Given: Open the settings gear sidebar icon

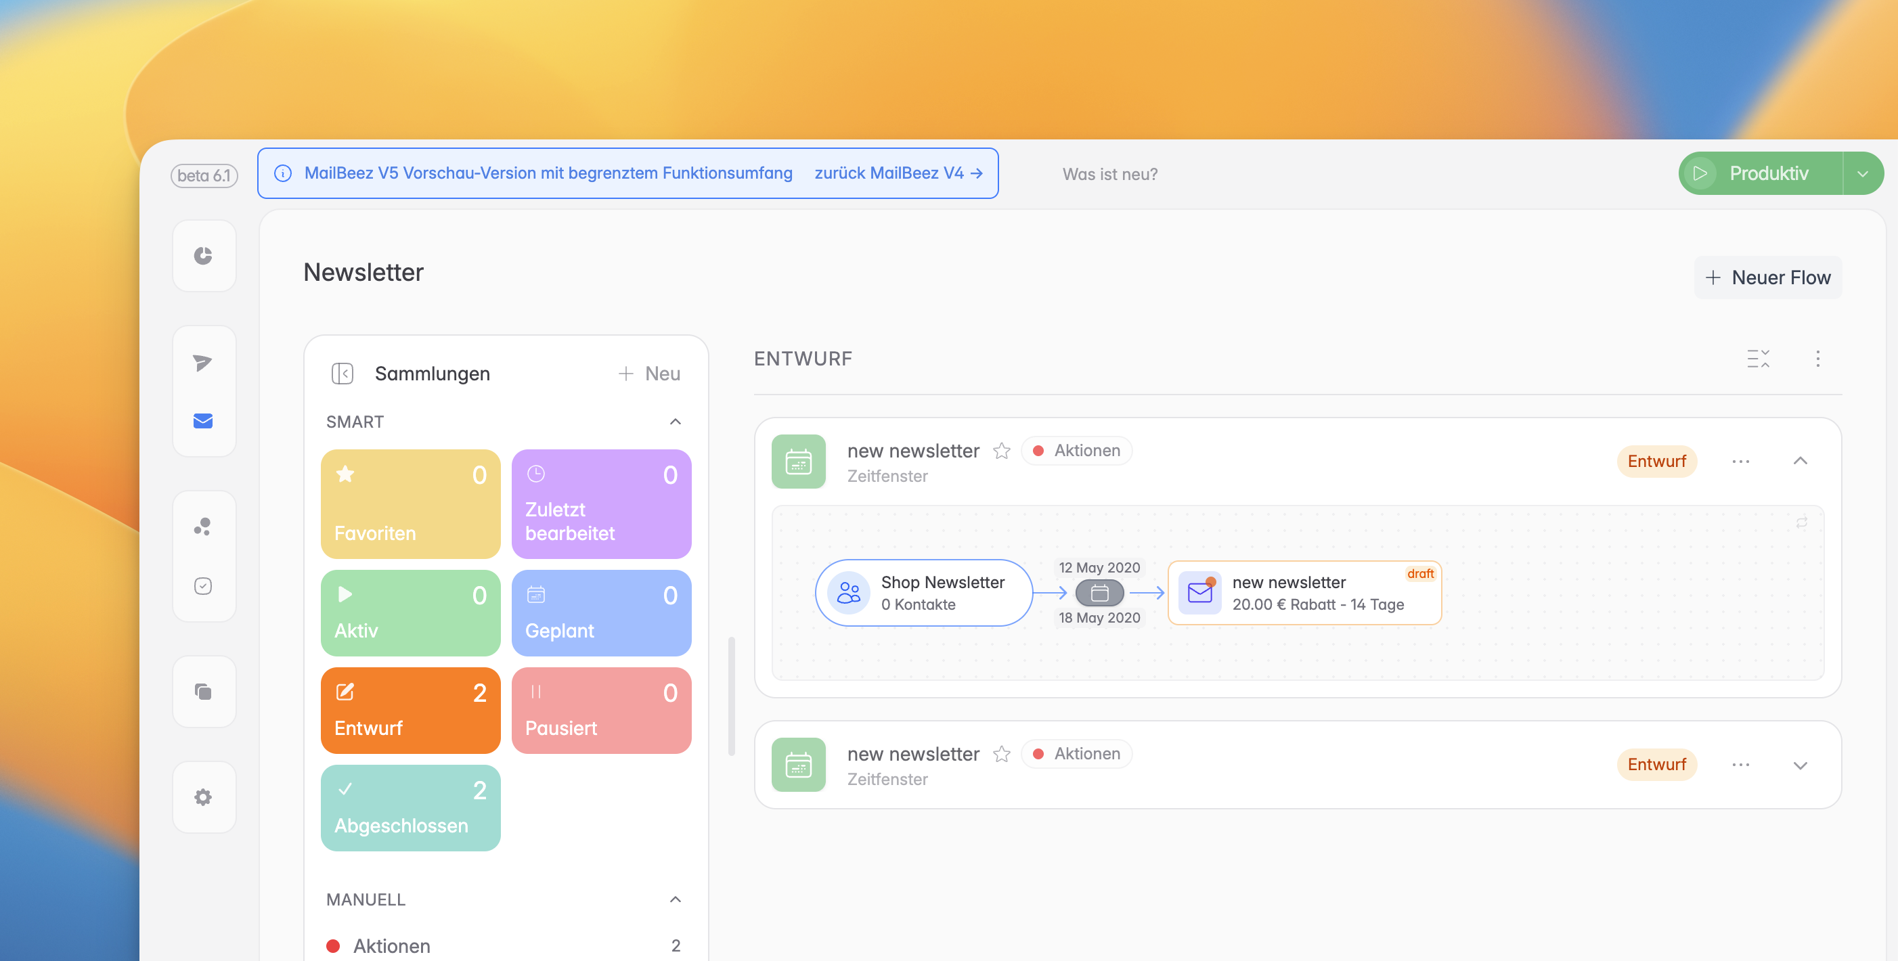Looking at the screenshot, I should (x=202, y=797).
